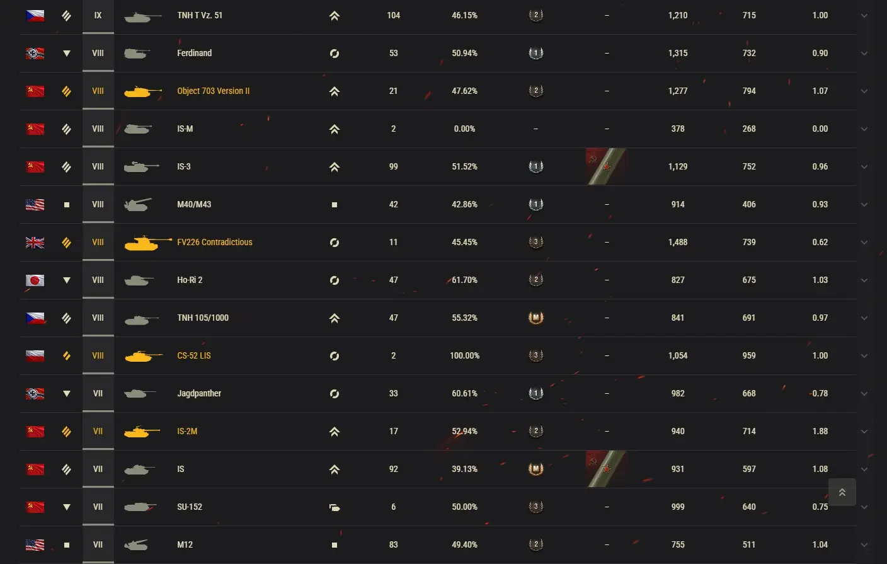
Task: Click the British flag next to FV226 Contradictious
Action: tap(35, 243)
